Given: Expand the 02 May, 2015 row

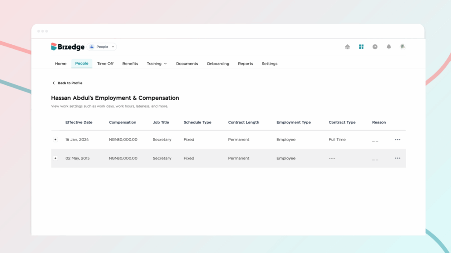Looking at the screenshot, I should click(x=55, y=158).
